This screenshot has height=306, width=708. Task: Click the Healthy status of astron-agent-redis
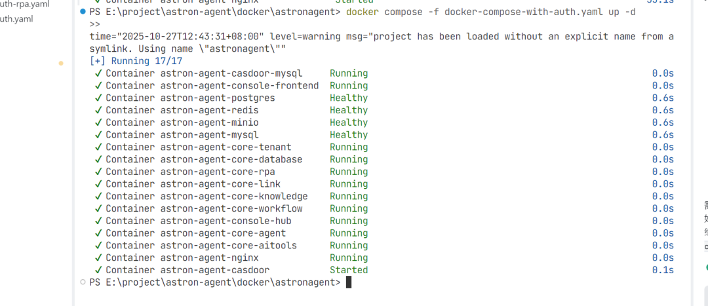coord(349,110)
